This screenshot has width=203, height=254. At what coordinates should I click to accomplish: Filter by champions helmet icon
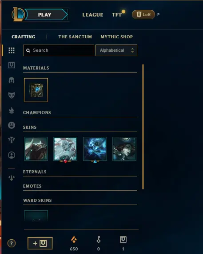12,80
